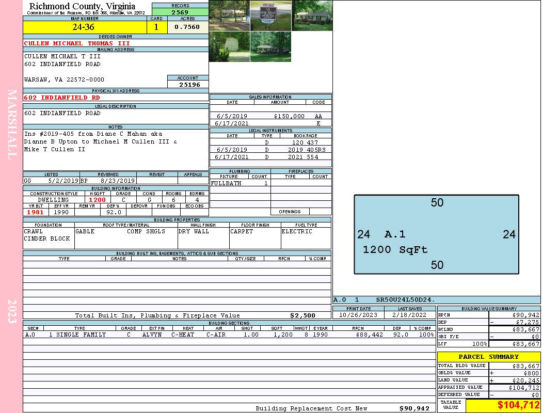Open the top-right house photo with shrubs
Image resolution: width=542 pixels, height=413 pixels.
click(x=312, y=15)
